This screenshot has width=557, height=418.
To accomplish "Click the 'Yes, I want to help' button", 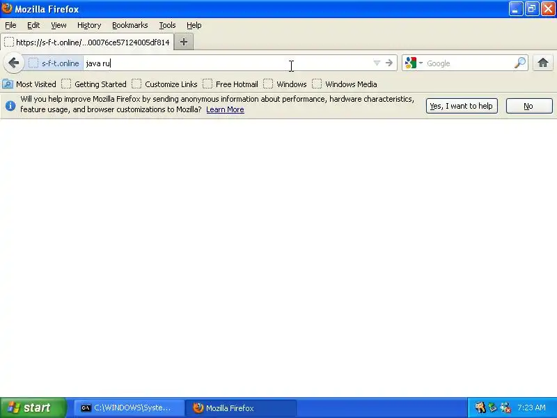I will (462, 106).
